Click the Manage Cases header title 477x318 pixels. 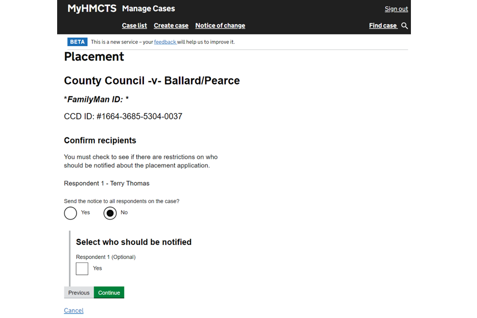coord(149,8)
